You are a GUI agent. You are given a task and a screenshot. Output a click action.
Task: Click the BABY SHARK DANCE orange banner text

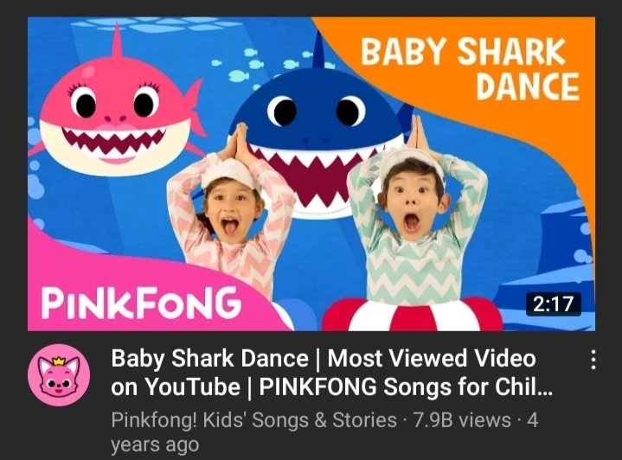[x=470, y=68]
